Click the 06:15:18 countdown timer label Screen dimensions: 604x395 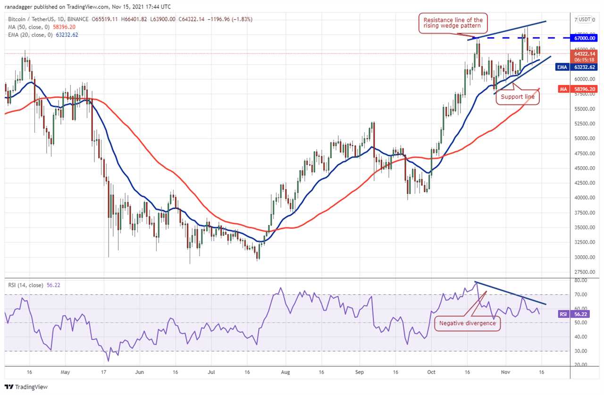click(586, 59)
